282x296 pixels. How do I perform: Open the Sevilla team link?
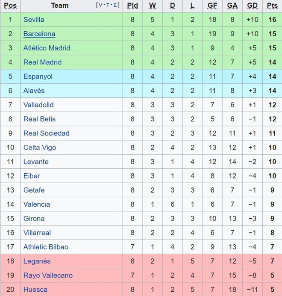coord(34,20)
